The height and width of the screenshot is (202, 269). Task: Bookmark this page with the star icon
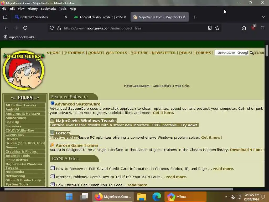coord(217,28)
